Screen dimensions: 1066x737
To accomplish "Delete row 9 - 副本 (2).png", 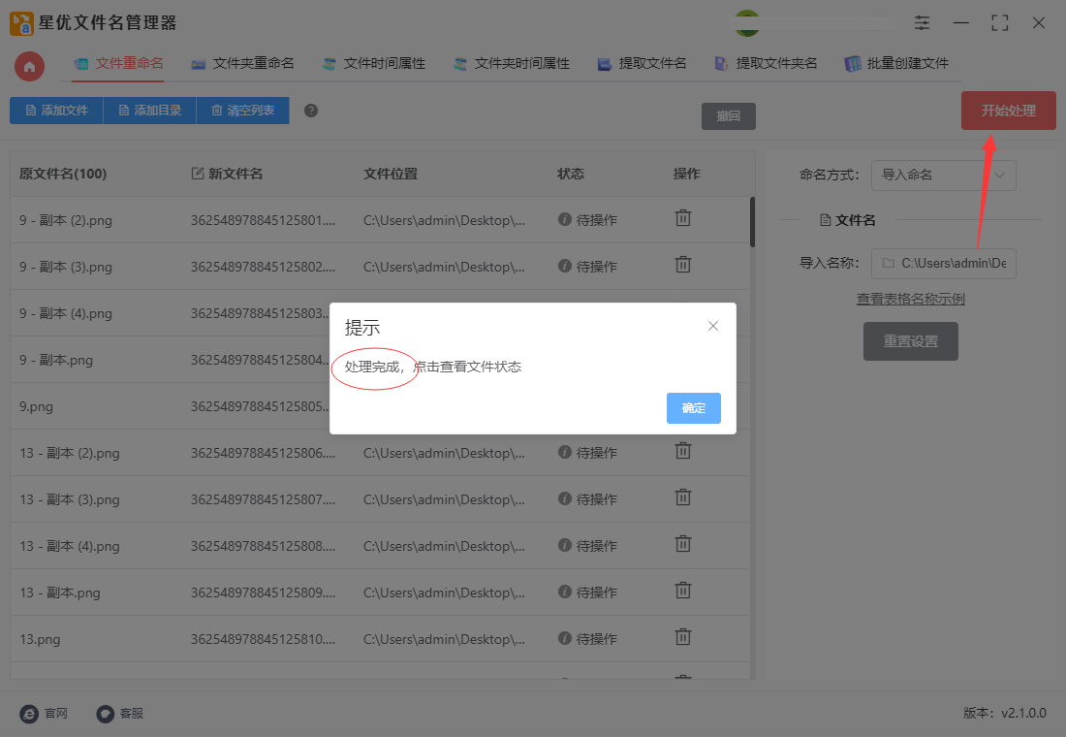I will (683, 218).
